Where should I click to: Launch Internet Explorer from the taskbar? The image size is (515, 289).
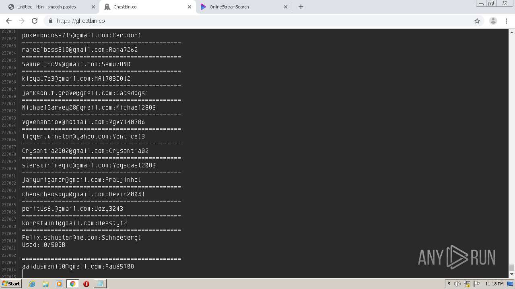(x=32, y=284)
